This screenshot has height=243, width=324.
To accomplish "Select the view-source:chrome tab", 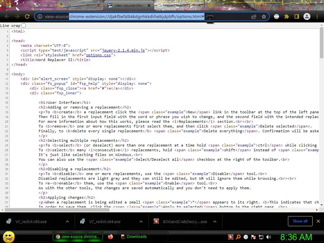I will [x=128, y=5].
